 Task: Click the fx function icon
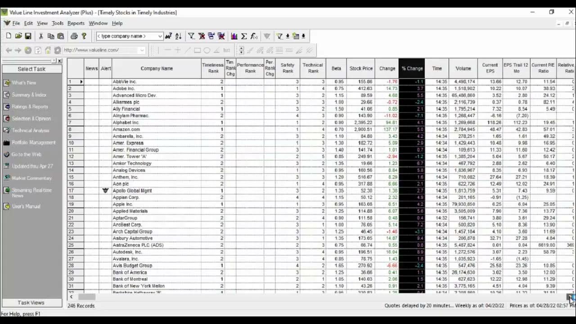tap(254, 36)
